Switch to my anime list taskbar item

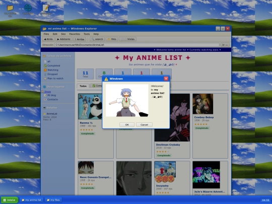pyautogui.click(x=31, y=200)
